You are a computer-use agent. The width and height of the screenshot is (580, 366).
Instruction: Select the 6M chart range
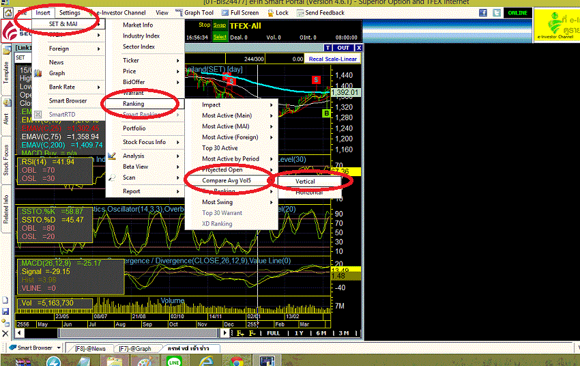pos(321,333)
